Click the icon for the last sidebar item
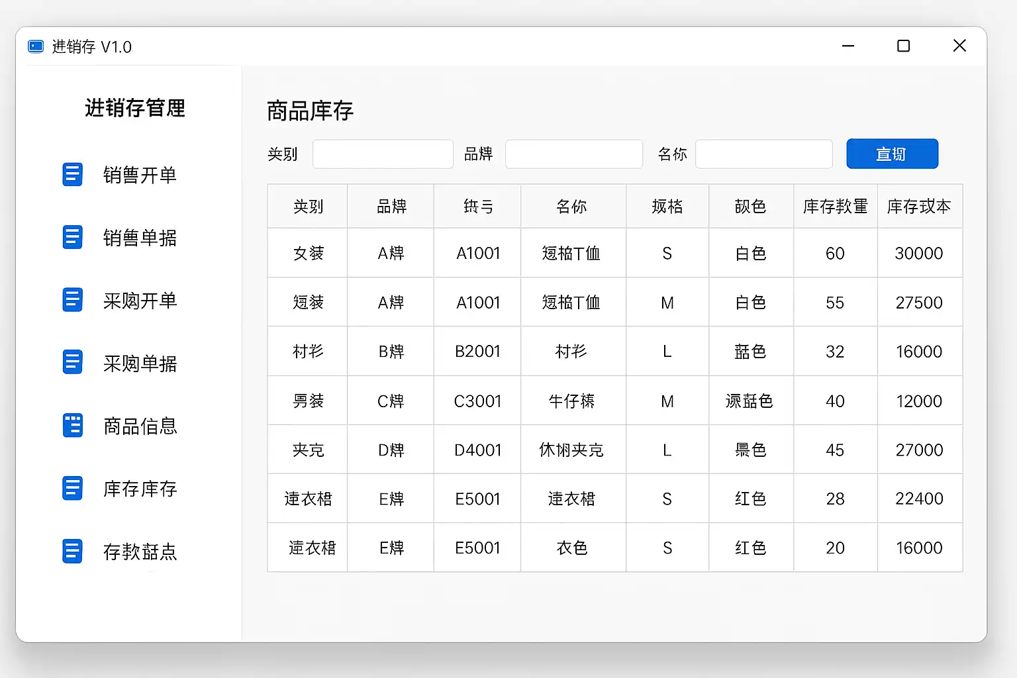The image size is (1017, 678). pyautogui.click(x=72, y=551)
